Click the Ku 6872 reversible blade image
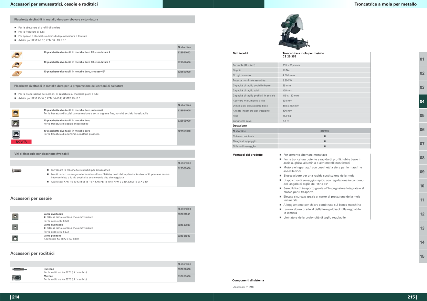The width and height of the screenshot is (427, 301). click(x=15, y=227)
